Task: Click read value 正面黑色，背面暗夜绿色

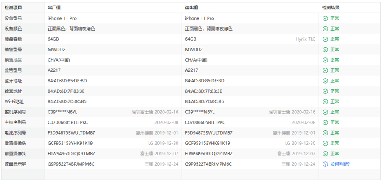Action: click(209, 29)
